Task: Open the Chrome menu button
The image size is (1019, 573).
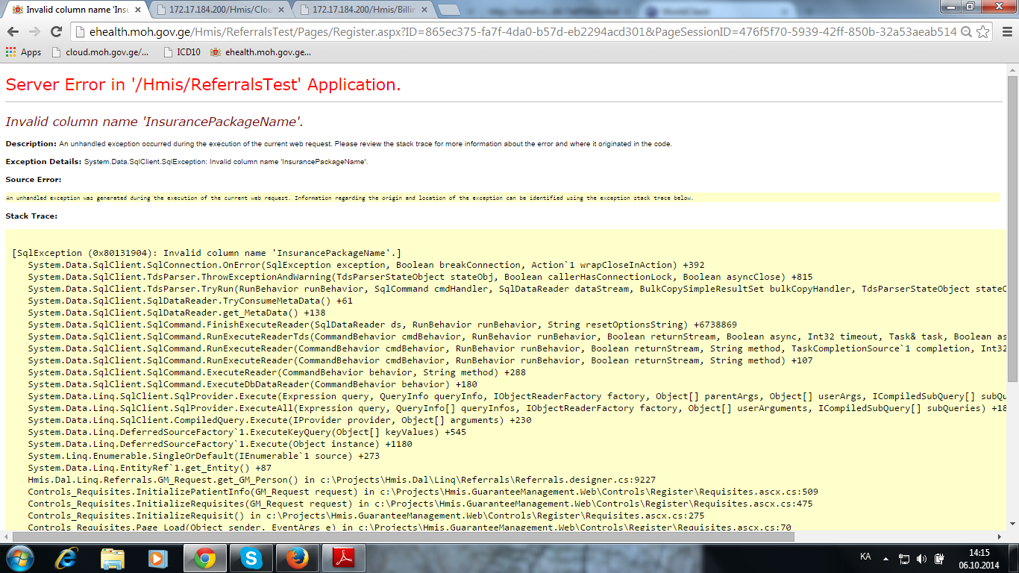Action: [x=1005, y=32]
